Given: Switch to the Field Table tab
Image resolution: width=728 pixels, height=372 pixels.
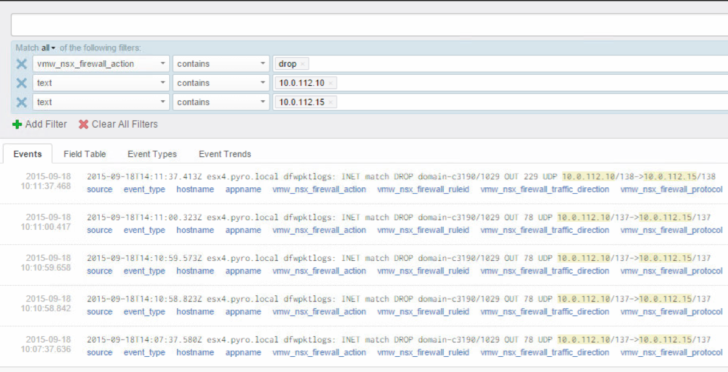Looking at the screenshot, I should click(85, 154).
